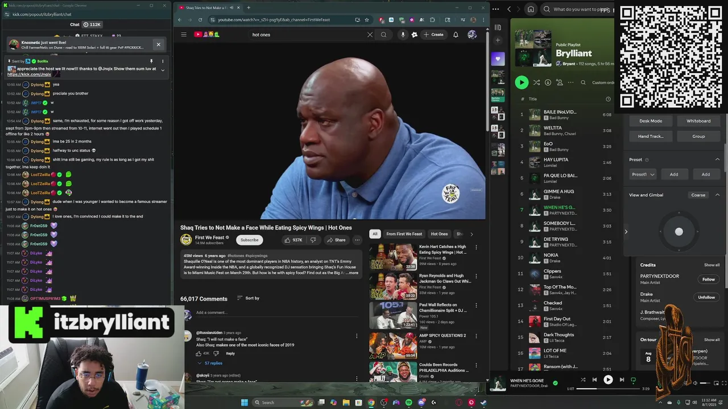Screen dimensions: 728x409
Task: Open Spotify from the Windows taskbar
Action: point(408,403)
